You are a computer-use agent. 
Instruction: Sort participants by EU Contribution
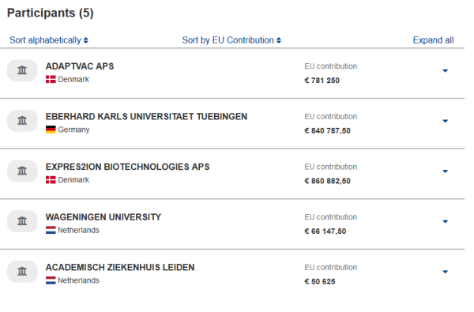[231, 40]
